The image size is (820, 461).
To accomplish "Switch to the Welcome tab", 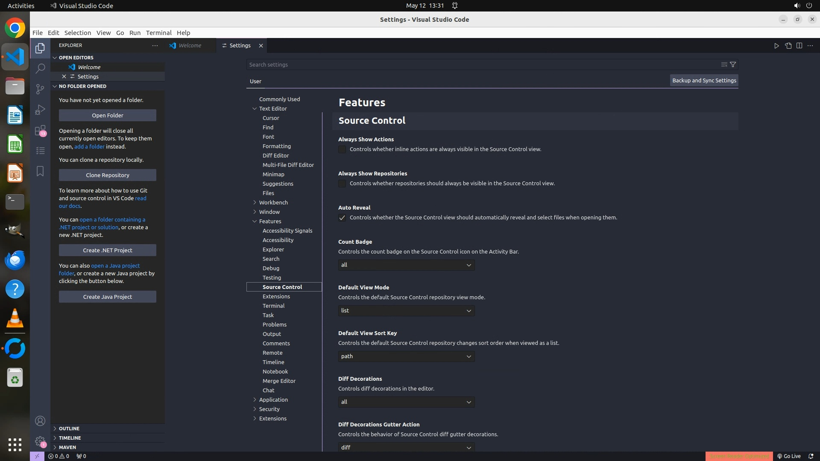I will 190,46.
